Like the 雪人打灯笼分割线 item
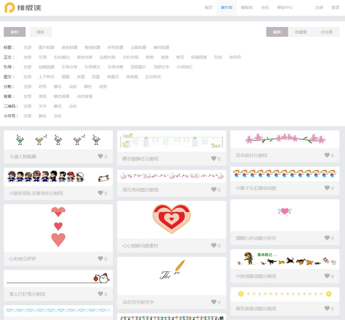 (100, 294)
